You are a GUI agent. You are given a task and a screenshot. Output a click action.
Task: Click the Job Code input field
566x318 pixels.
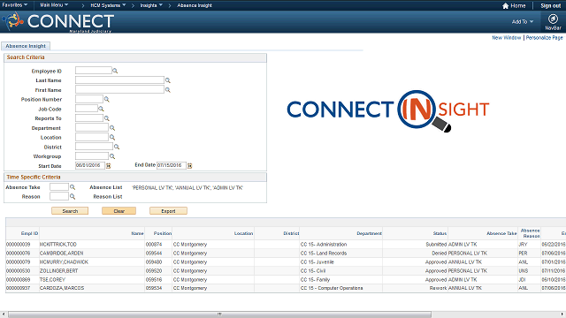click(x=87, y=108)
